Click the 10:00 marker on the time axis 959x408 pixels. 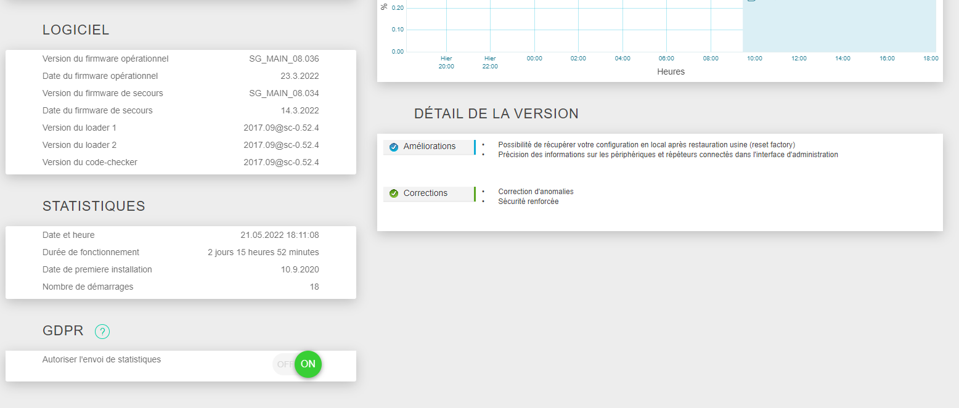754,58
